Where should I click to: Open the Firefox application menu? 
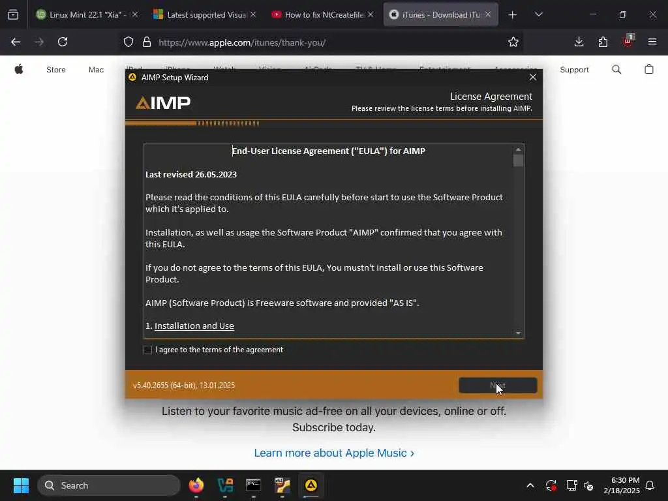pyautogui.click(x=652, y=42)
